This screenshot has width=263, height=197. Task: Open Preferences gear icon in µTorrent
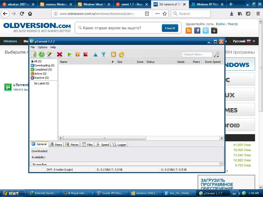(x=121, y=54)
